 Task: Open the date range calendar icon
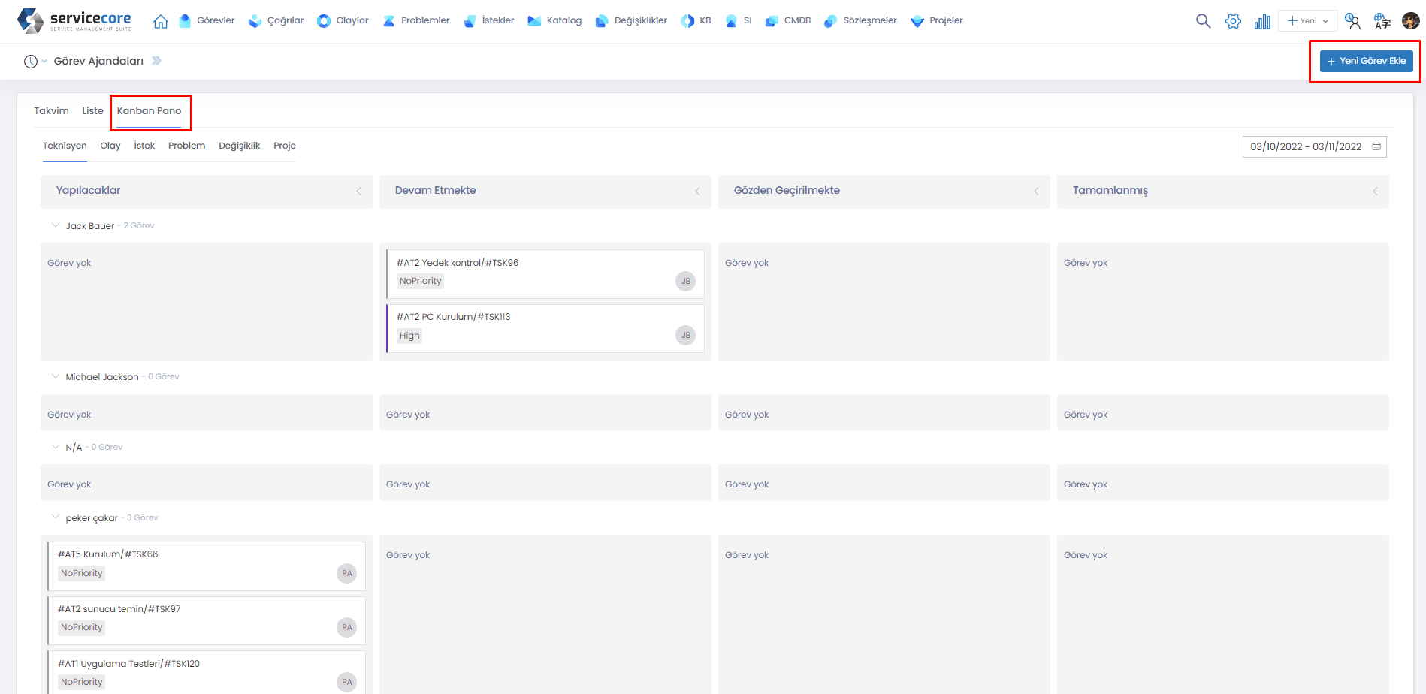pyautogui.click(x=1376, y=146)
